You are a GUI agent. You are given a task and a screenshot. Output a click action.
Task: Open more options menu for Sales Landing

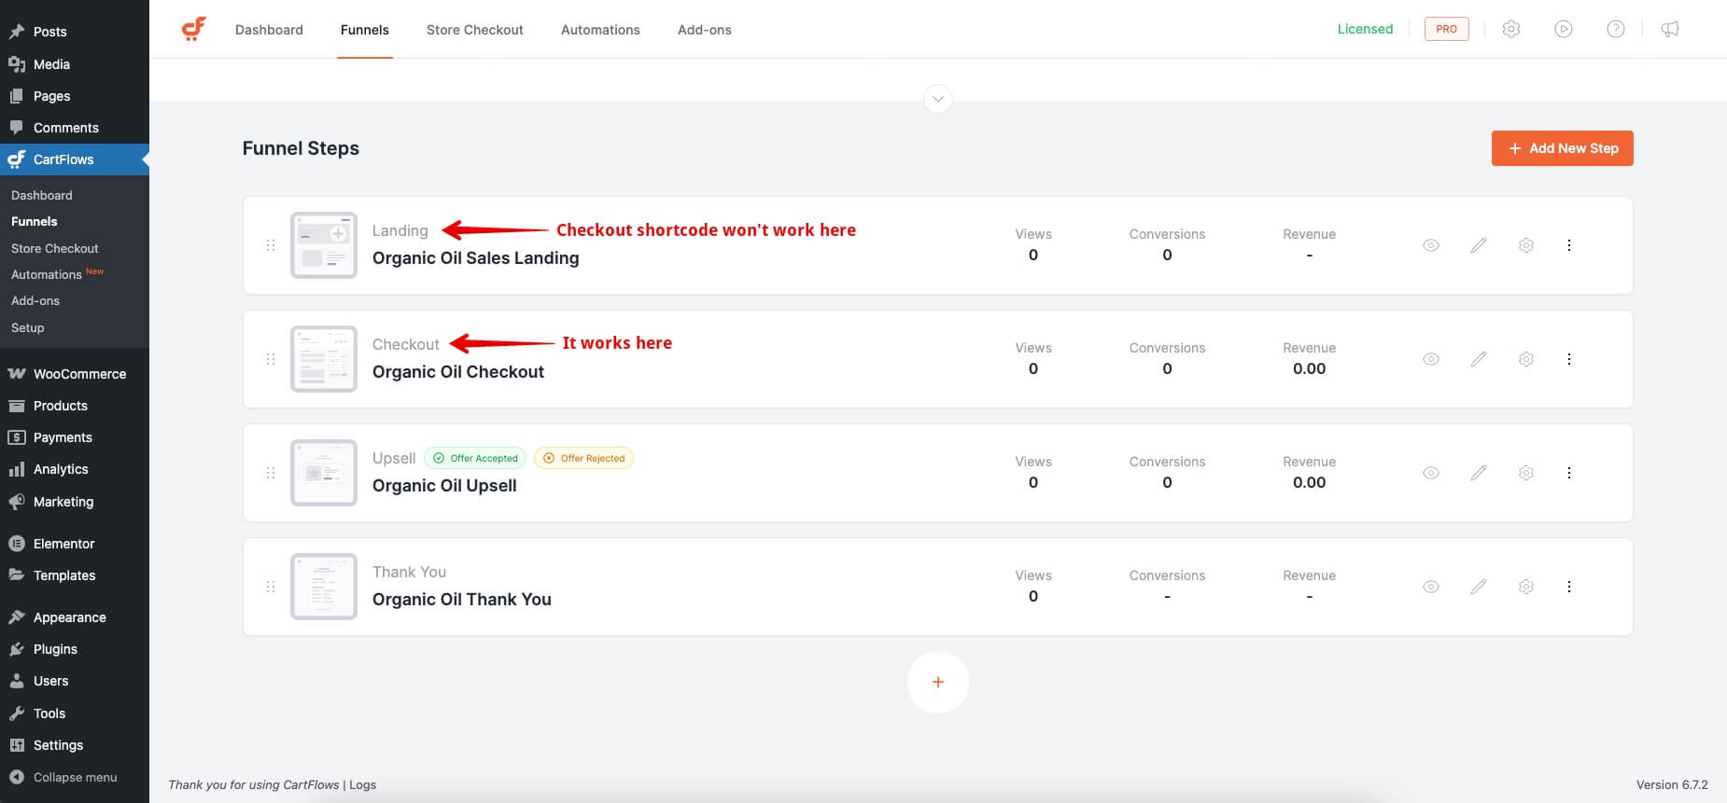(1569, 245)
